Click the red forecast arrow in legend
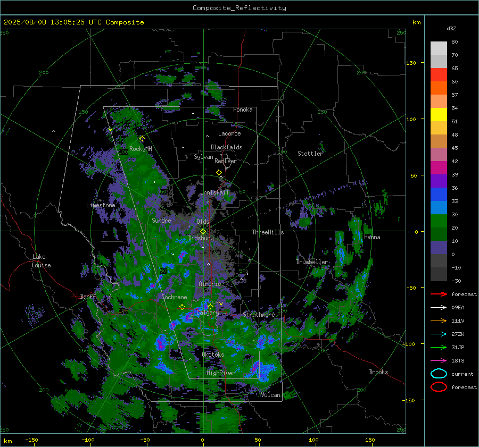The image size is (479, 447). pyautogui.click(x=439, y=294)
